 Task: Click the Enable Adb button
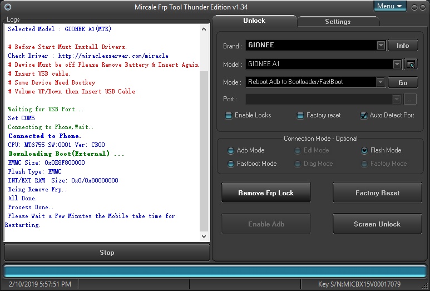[266, 224]
